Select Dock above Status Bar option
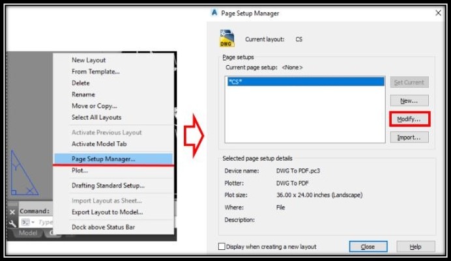The image size is (451, 261). tap(103, 227)
